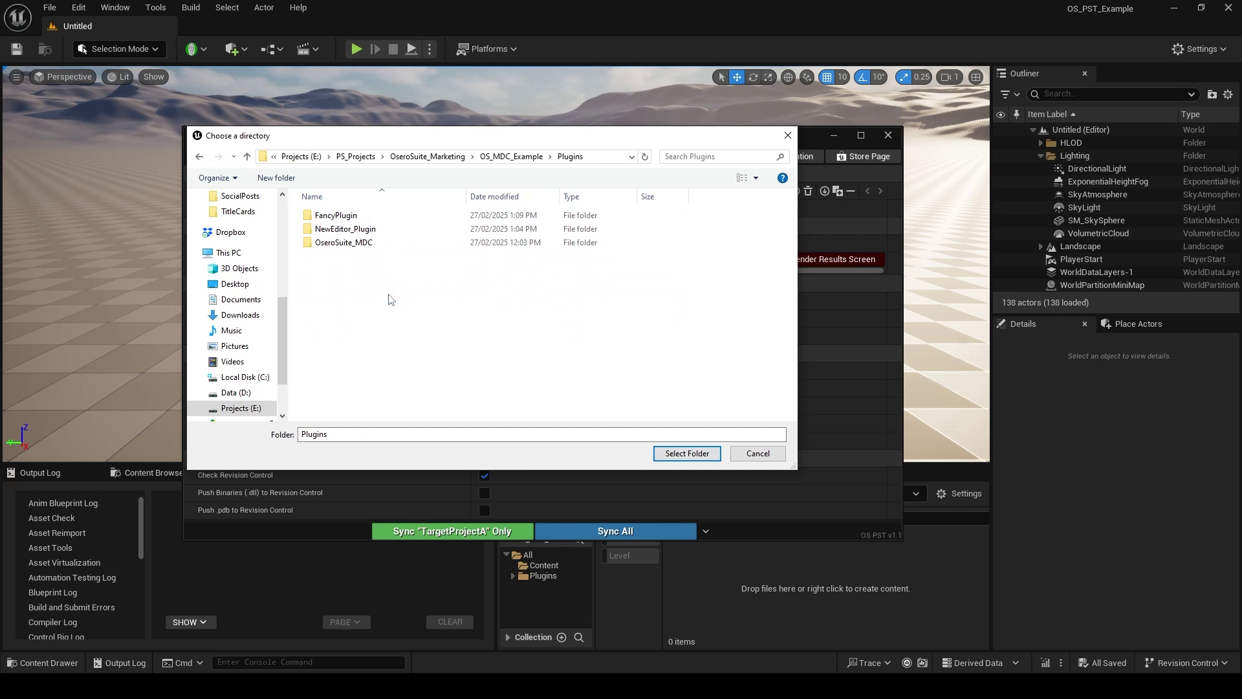The image size is (1242, 699).
Task: Expand the Landscape item in Outliner
Action: click(x=1041, y=247)
